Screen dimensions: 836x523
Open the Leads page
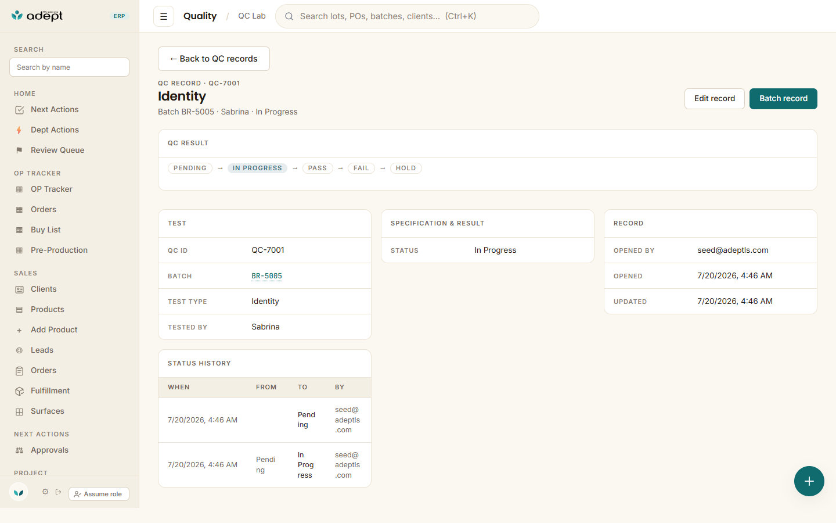click(x=42, y=350)
